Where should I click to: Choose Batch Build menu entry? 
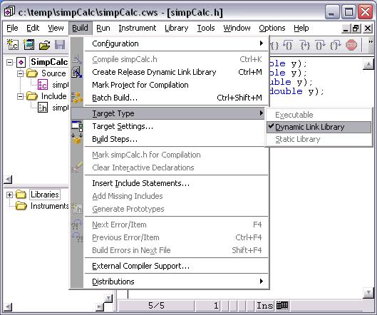pyautogui.click(x=177, y=98)
